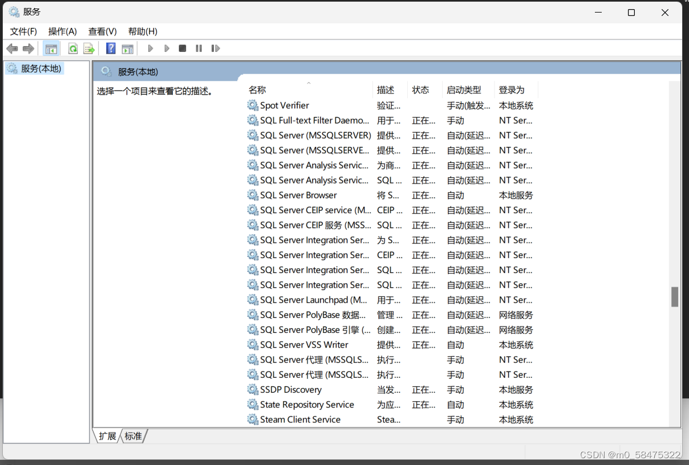This screenshot has height=465, width=689.
Task: Open the 查看(V) menu
Action: pos(102,31)
